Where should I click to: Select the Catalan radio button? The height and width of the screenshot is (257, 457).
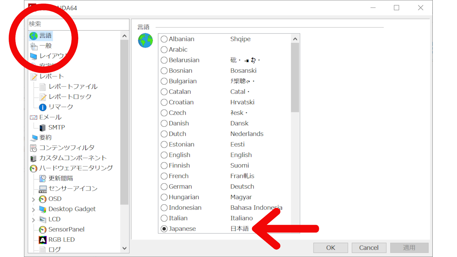click(164, 92)
